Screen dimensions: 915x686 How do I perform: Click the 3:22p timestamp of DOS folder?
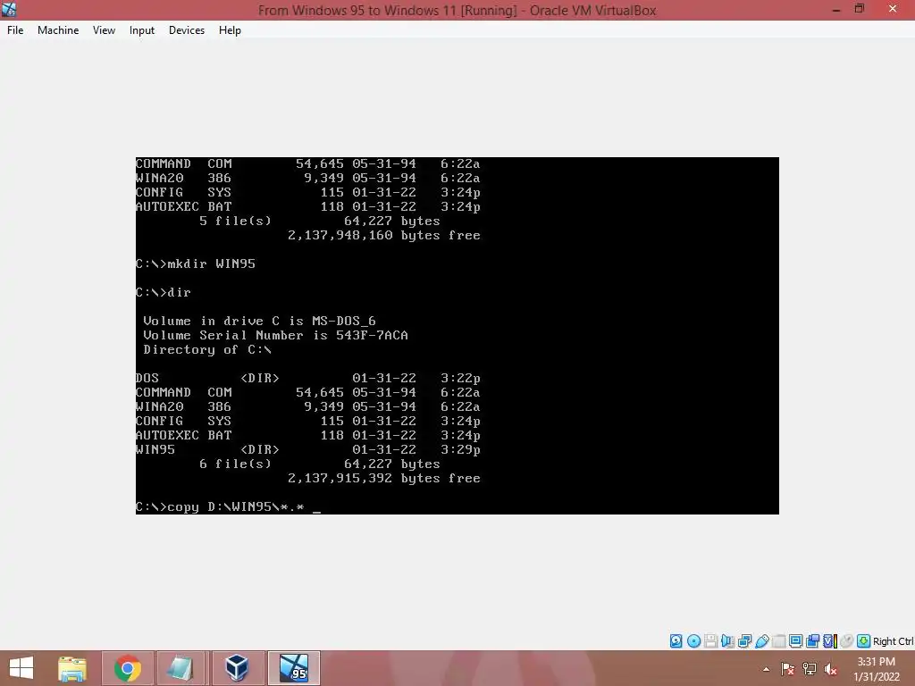point(460,378)
